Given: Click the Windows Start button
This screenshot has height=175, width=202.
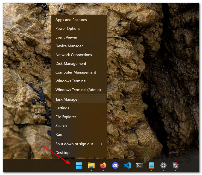Looking at the screenshot, I should point(79,165).
